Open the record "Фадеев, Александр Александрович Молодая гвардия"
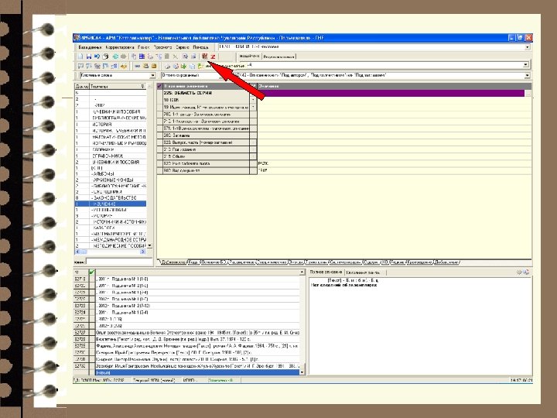This screenshot has height=418, width=557. (197, 346)
